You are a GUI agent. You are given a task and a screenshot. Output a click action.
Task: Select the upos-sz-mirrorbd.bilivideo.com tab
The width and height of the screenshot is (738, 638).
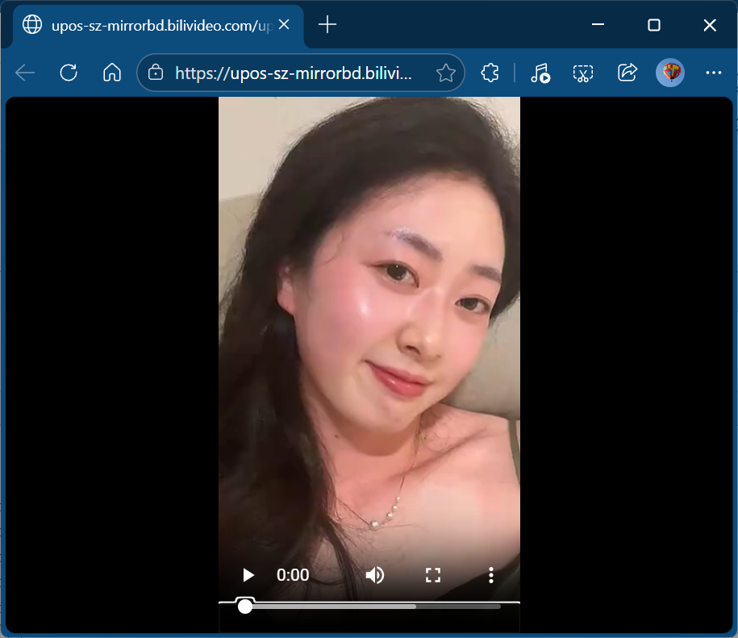(153, 25)
